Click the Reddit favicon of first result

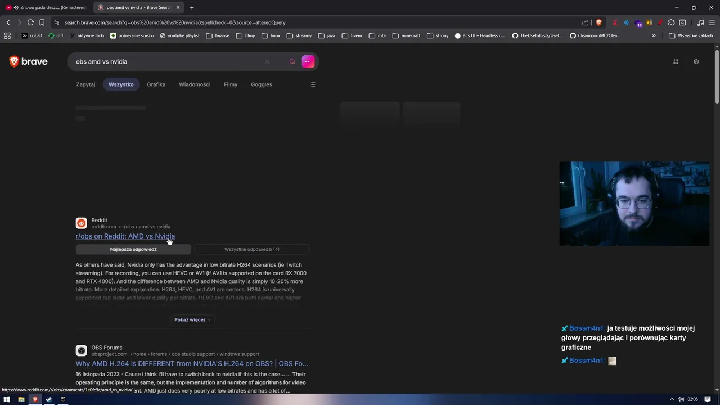tap(82, 223)
